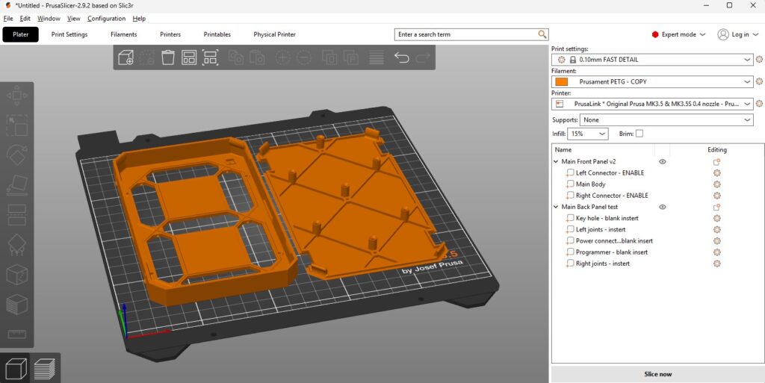Viewport: 765px width, 383px height.
Task: Select the Place on face tool
Action: point(17,184)
